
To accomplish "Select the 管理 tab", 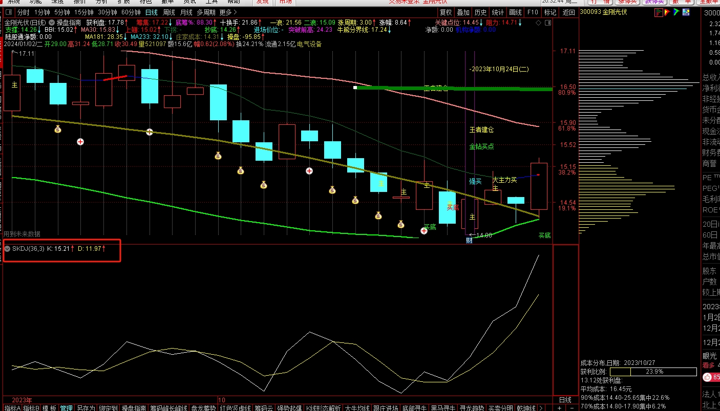I will coord(66,408).
